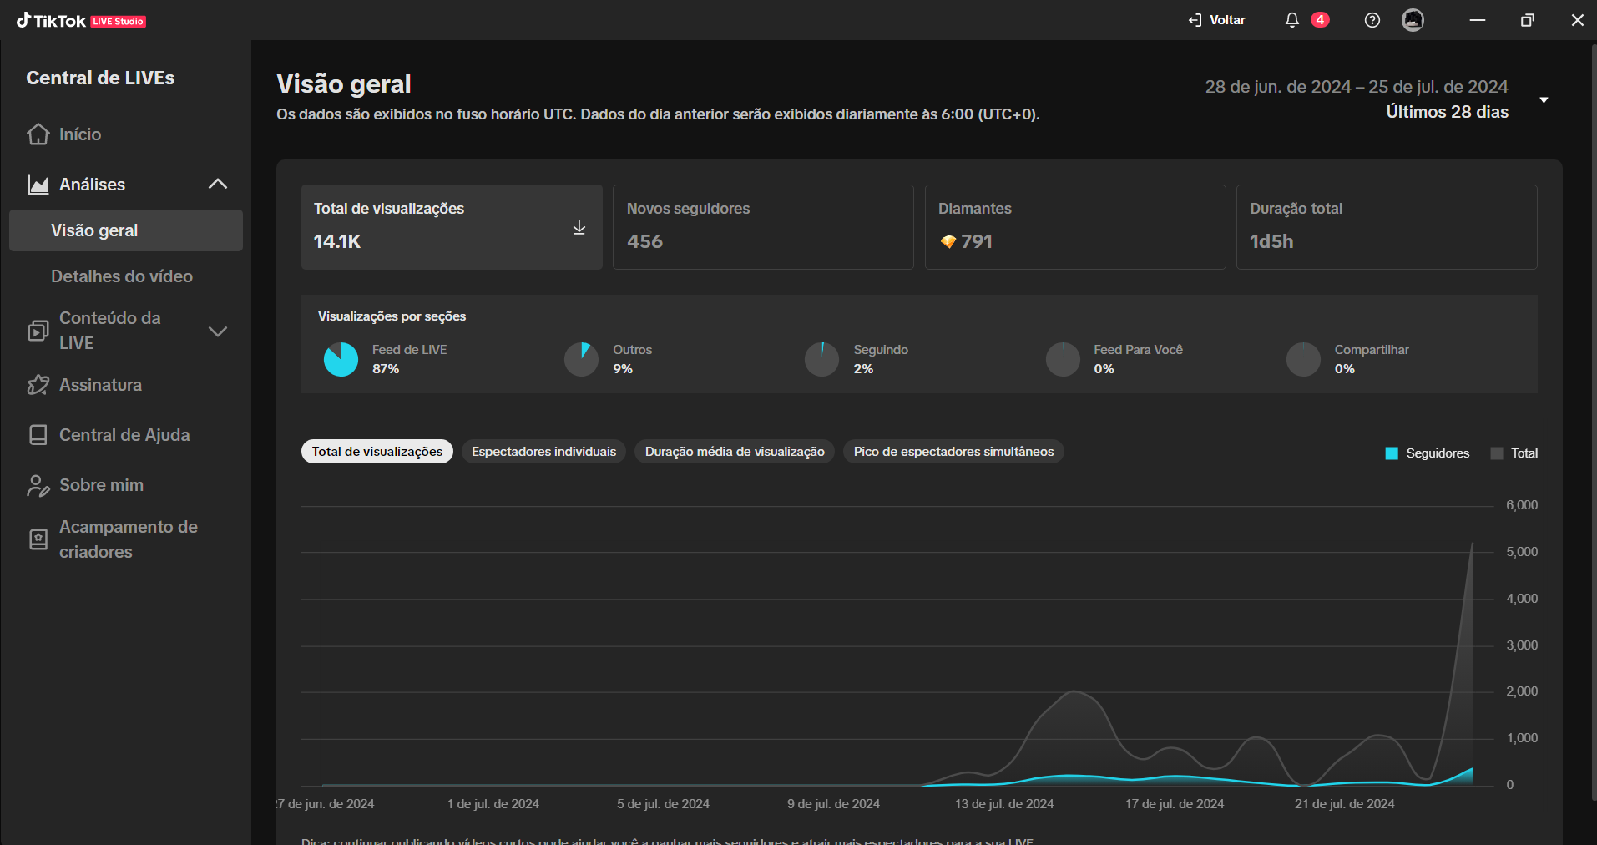This screenshot has height=845, width=1597.
Task: Select the Visão geral menu item
Action: pos(126,230)
